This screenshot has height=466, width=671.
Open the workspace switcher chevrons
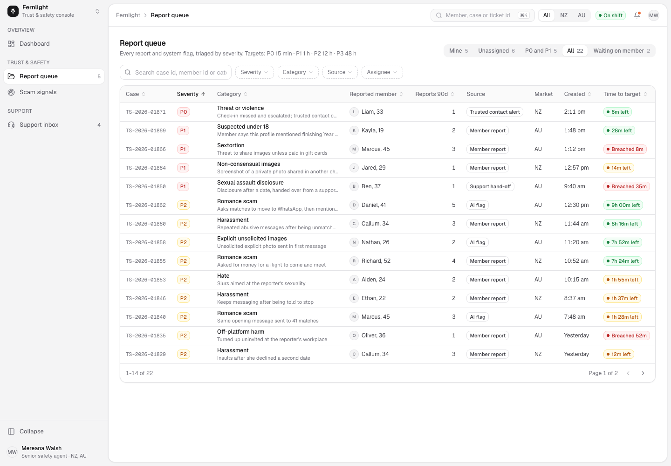[x=97, y=11]
